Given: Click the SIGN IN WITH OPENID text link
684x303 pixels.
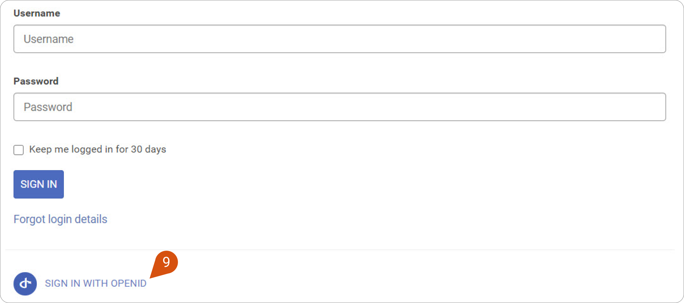Looking at the screenshot, I should tap(96, 283).
